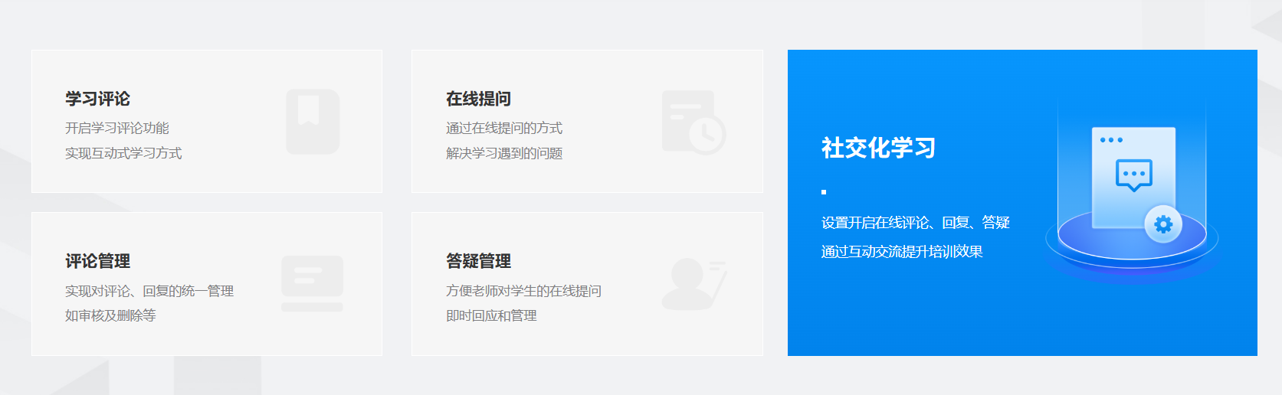Click the document clock icon in 在线提问 card
The width and height of the screenshot is (1282, 395).
click(693, 122)
